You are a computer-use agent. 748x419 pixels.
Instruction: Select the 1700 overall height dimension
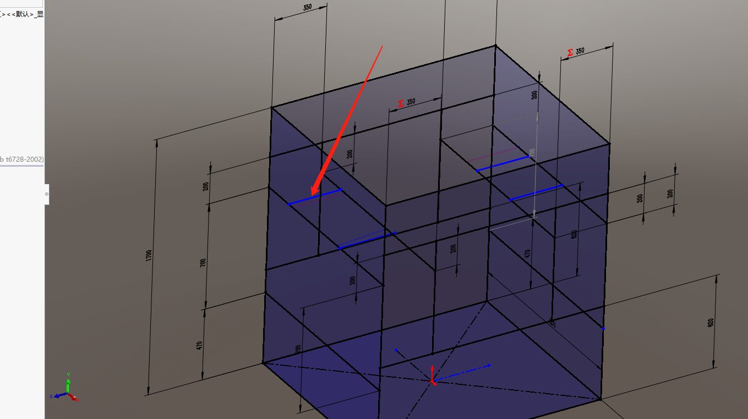149,256
